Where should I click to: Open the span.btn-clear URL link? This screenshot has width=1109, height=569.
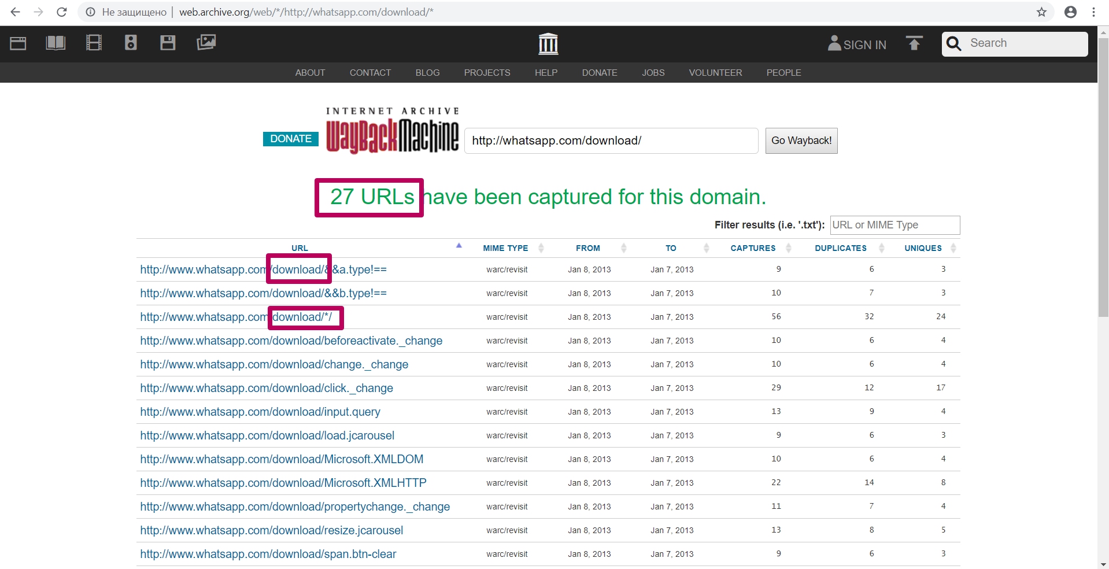268,554
